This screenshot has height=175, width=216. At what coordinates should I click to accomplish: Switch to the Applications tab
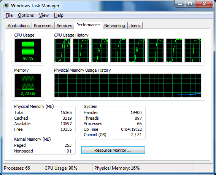pos(19,26)
